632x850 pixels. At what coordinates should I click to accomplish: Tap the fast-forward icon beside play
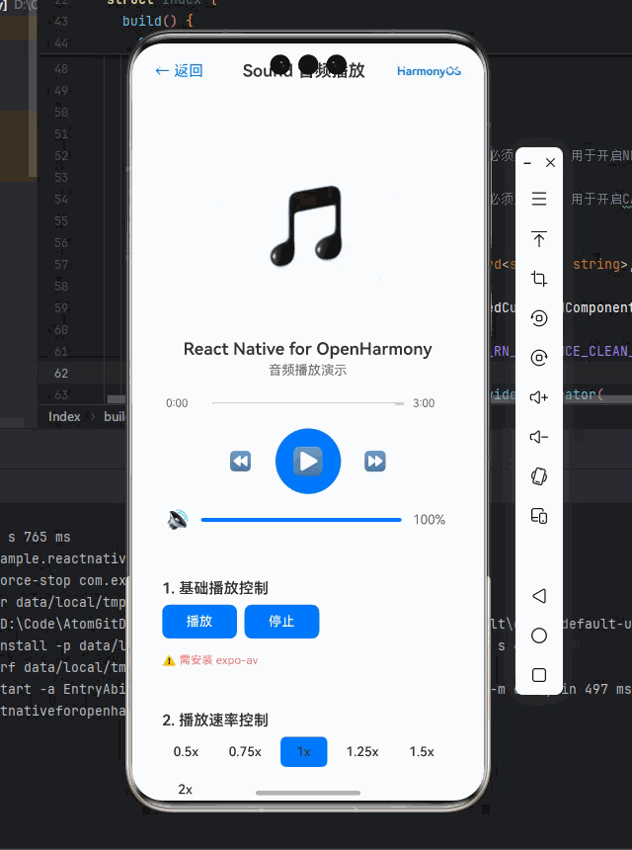[375, 462]
